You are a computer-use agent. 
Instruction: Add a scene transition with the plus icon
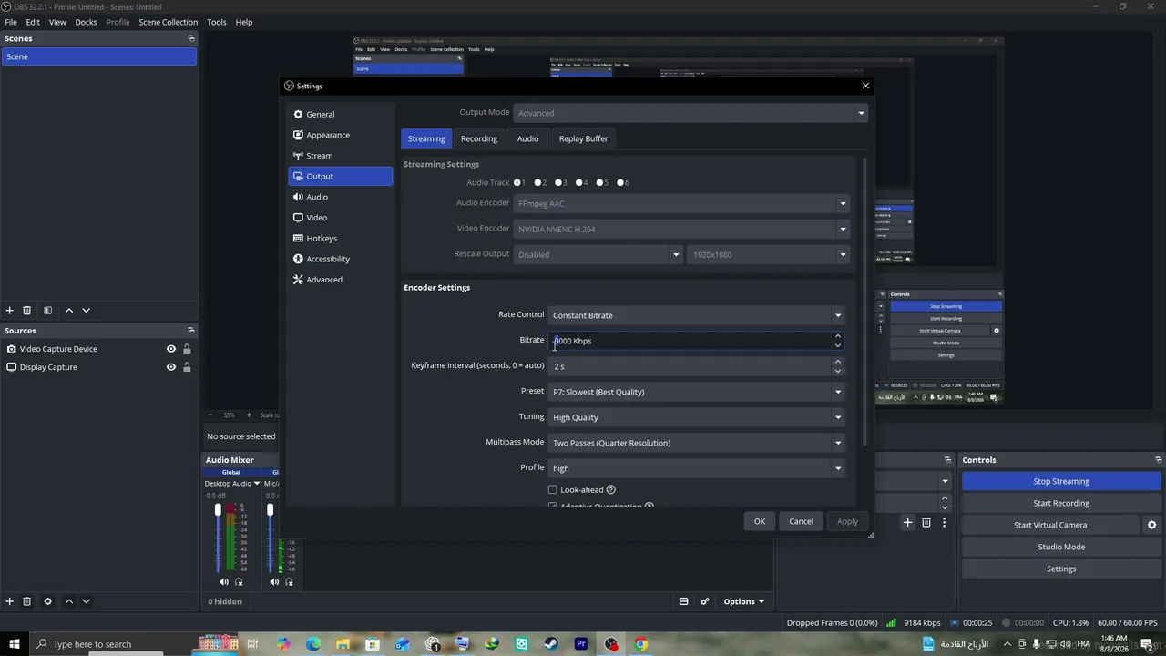coord(907,522)
